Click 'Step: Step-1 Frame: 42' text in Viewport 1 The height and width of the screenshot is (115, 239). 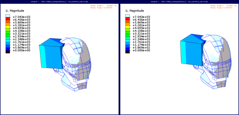coord(103,6)
